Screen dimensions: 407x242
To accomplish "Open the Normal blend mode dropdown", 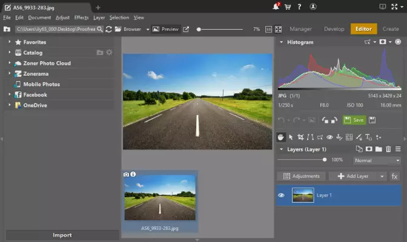I will click(377, 160).
